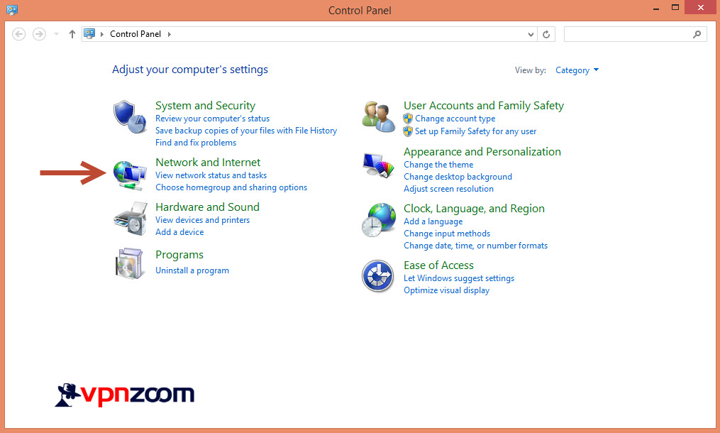Click the Control Panel icon in address bar
The width and height of the screenshot is (720, 433).
89,33
